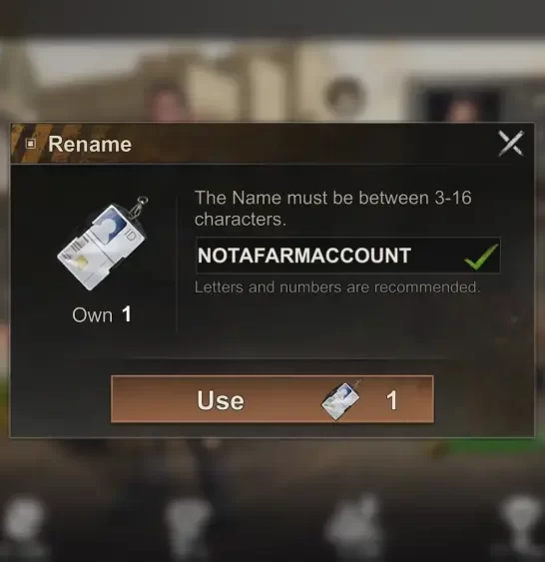
Task: Click the blurred background above the dialog
Action: pos(272,72)
